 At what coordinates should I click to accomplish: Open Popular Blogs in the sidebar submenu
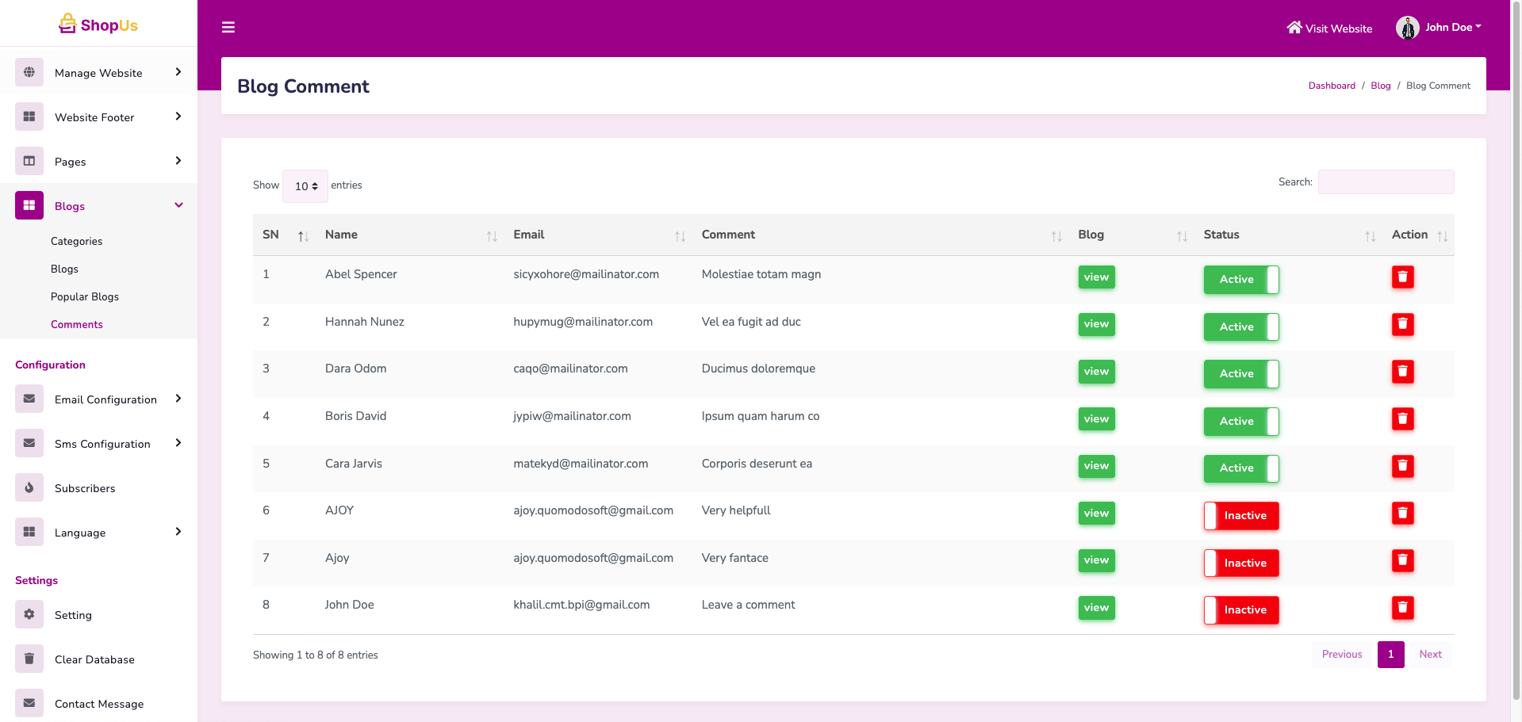click(85, 296)
